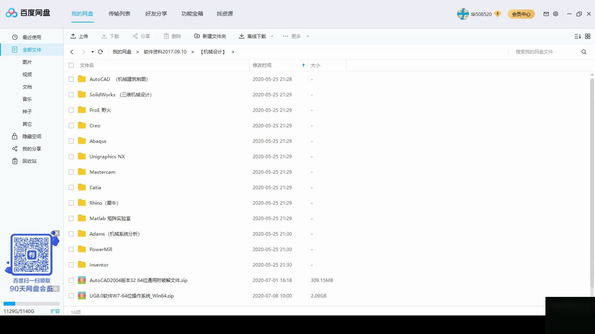Select the 全部文件 document icon

tap(15, 49)
